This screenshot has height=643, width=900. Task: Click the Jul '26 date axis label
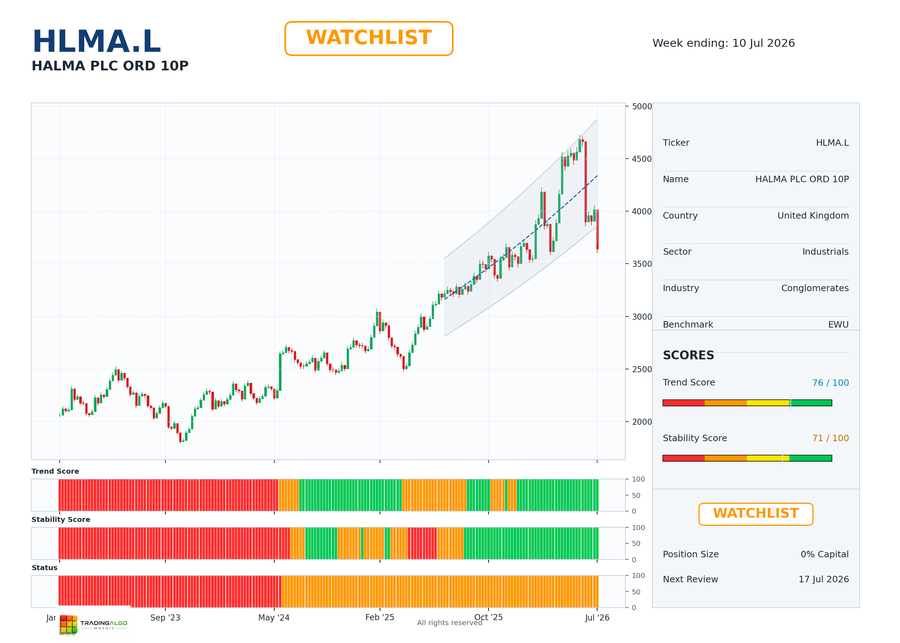597,618
